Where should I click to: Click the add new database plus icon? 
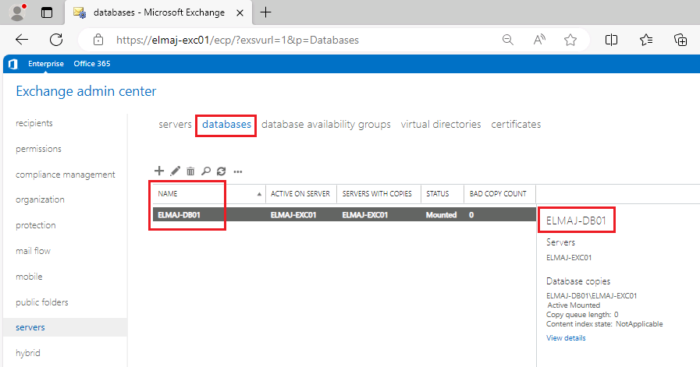(x=159, y=171)
